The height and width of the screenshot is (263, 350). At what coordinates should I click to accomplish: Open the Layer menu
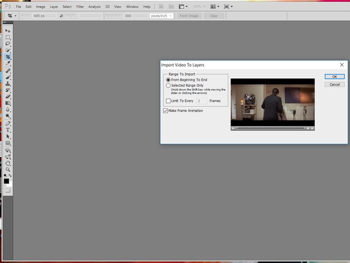(x=54, y=7)
